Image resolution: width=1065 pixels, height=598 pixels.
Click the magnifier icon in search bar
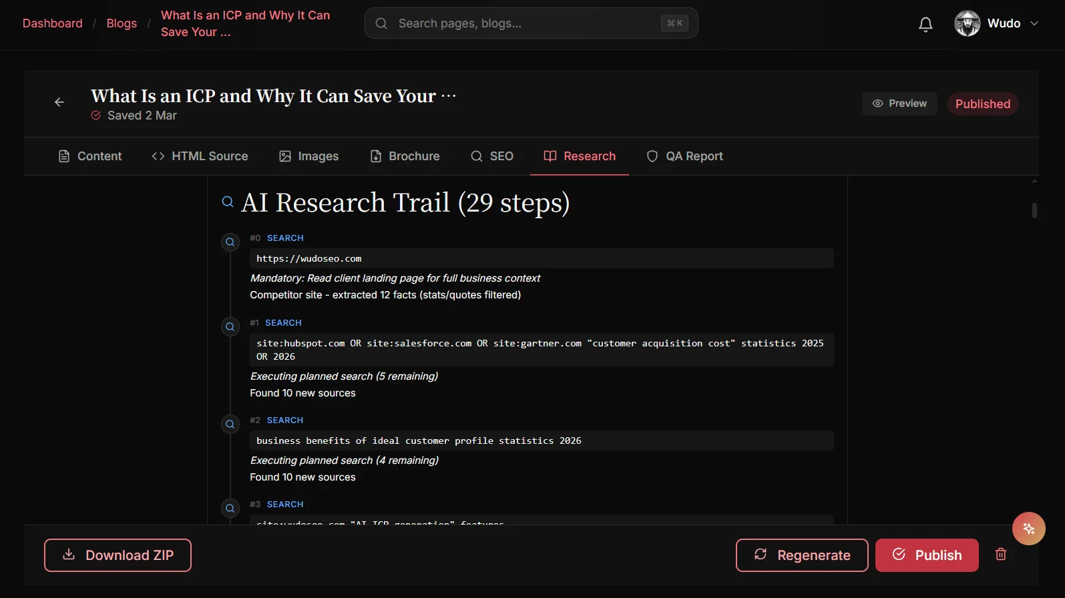[381, 23]
